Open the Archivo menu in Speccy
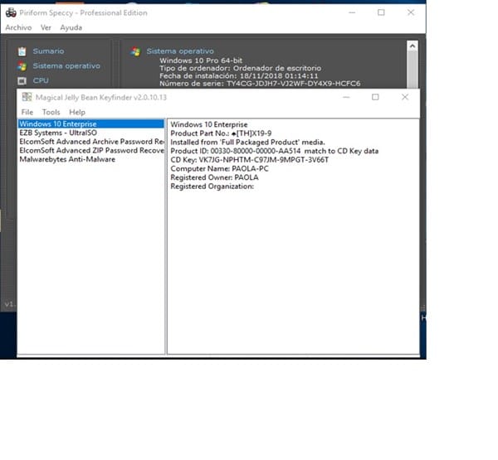Screen dimensions: 498x460 [x=18, y=27]
